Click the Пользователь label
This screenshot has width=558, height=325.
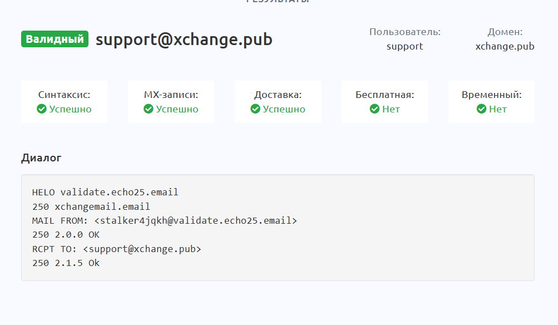pyautogui.click(x=404, y=32)
